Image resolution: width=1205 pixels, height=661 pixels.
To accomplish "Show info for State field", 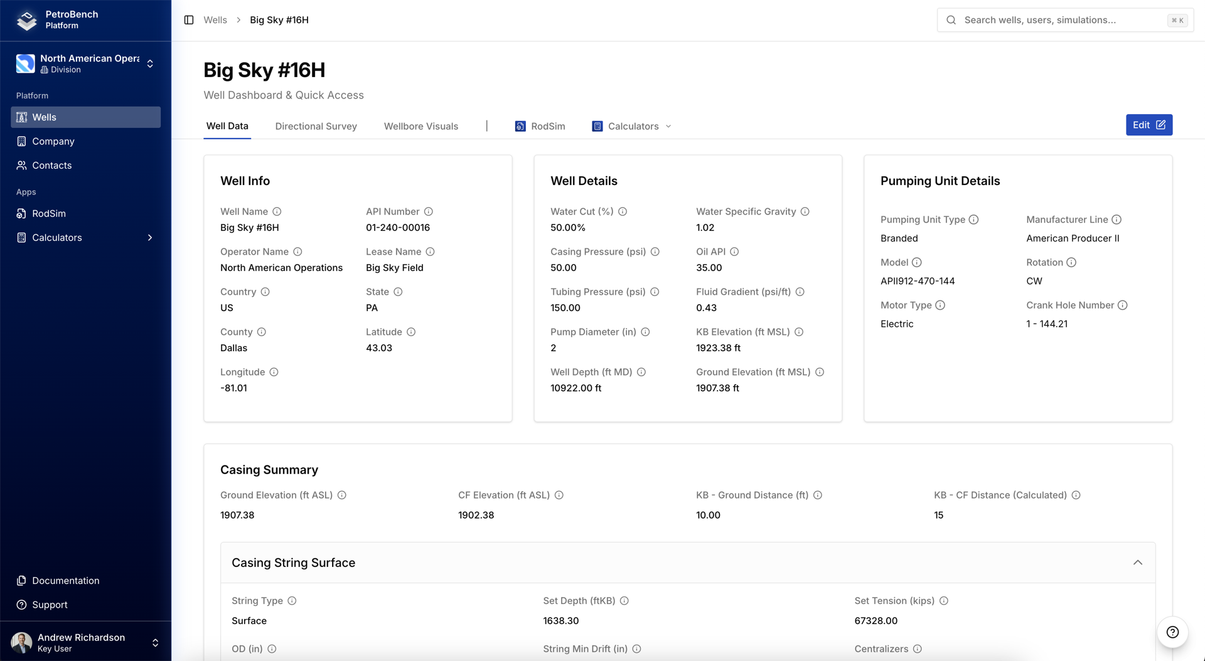I will click(398, 292).
